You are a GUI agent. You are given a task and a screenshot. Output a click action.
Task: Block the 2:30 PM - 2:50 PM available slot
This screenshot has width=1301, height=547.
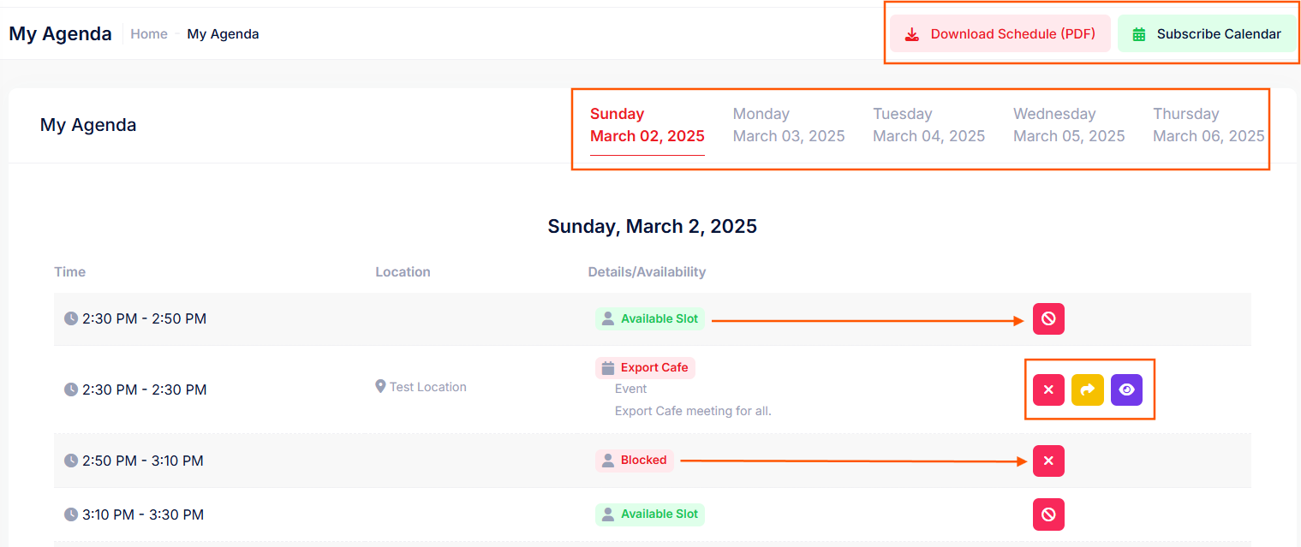tap(1048, 319)
